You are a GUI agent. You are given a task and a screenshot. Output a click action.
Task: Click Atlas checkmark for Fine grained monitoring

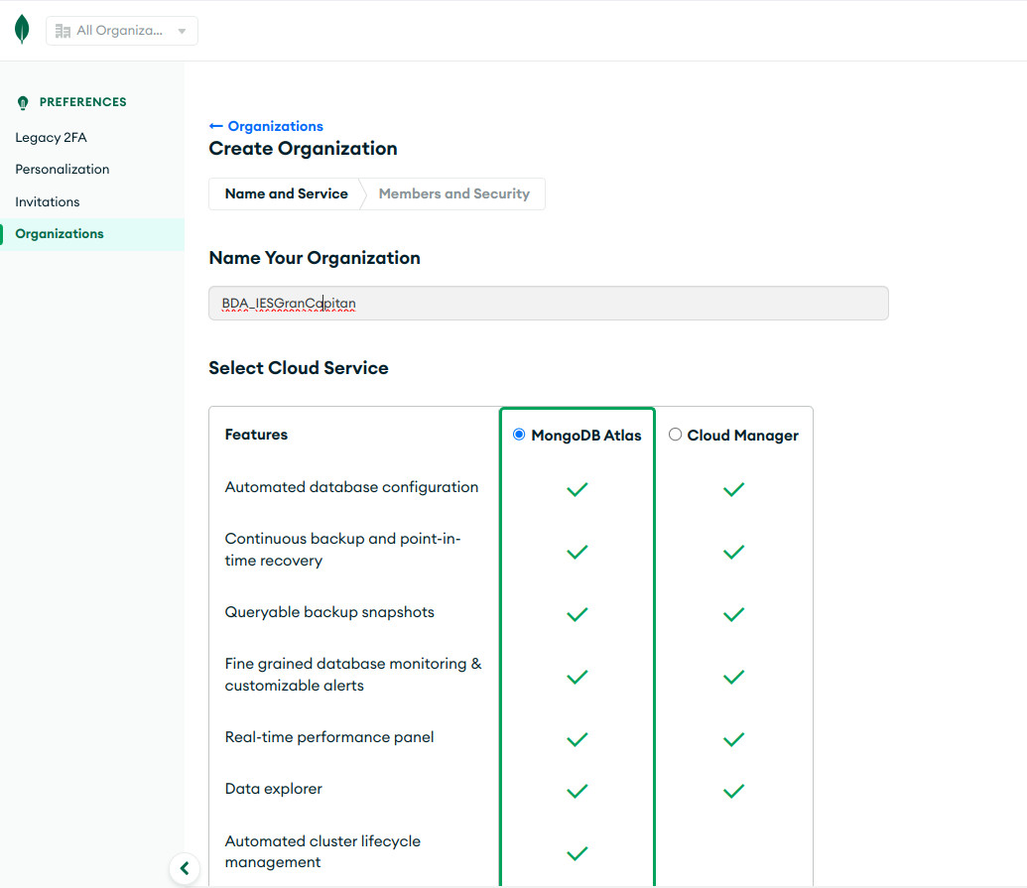pyautogui.click(x=578, y=677)
